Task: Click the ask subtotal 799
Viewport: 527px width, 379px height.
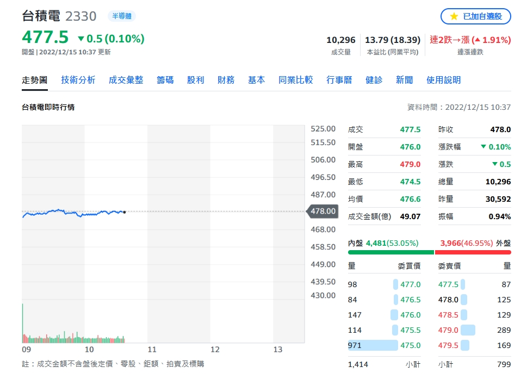Action: [504, 364]
